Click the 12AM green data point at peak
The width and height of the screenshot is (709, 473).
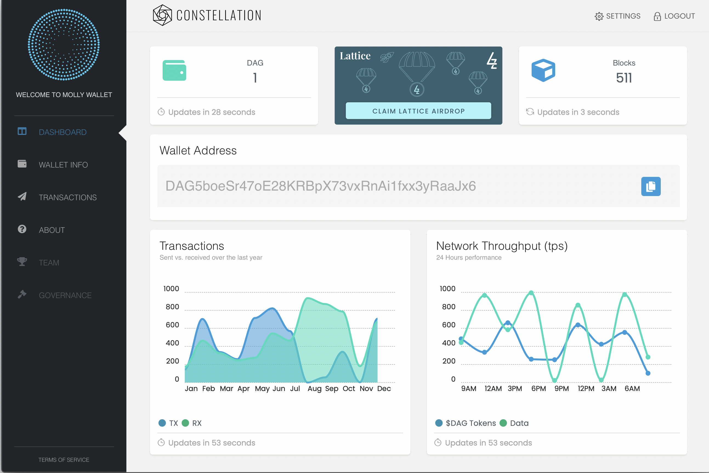[x=484, y=295]
